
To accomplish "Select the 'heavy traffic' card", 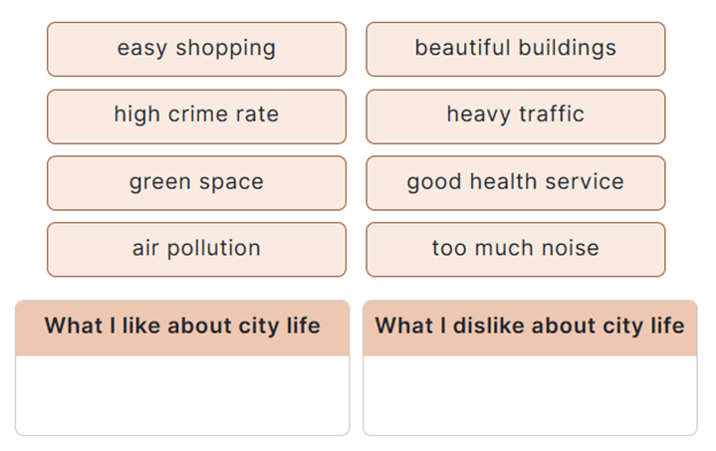I will (x=515, y=115).
